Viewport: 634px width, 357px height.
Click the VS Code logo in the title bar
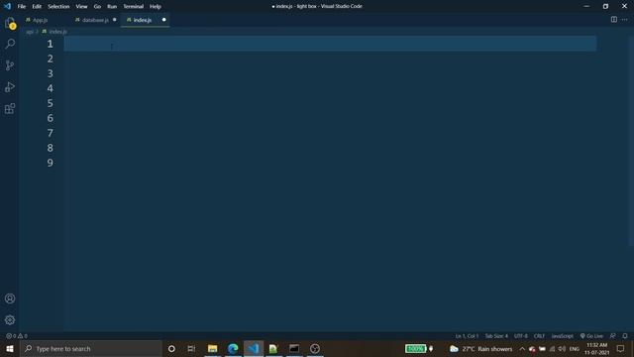pos(7,6)
